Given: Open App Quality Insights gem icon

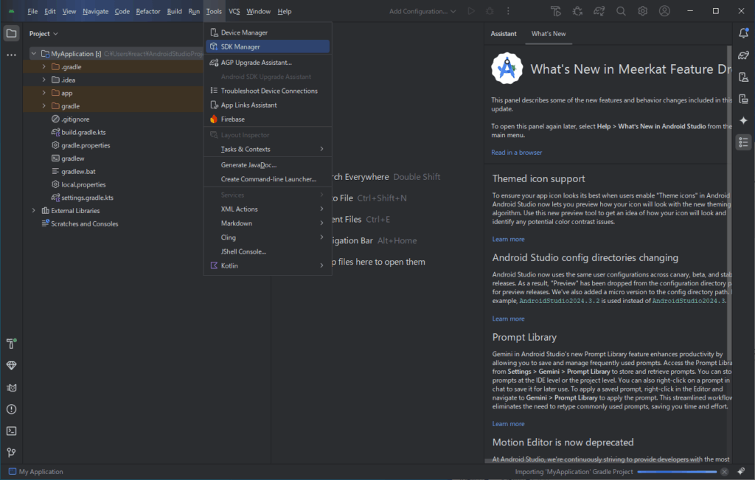Looking at the screenshot, I should coord(12,366).
